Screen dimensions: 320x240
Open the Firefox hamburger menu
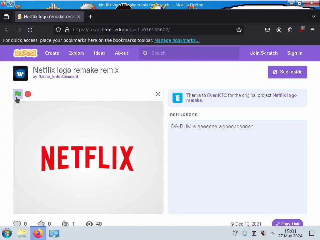(312, 30)
